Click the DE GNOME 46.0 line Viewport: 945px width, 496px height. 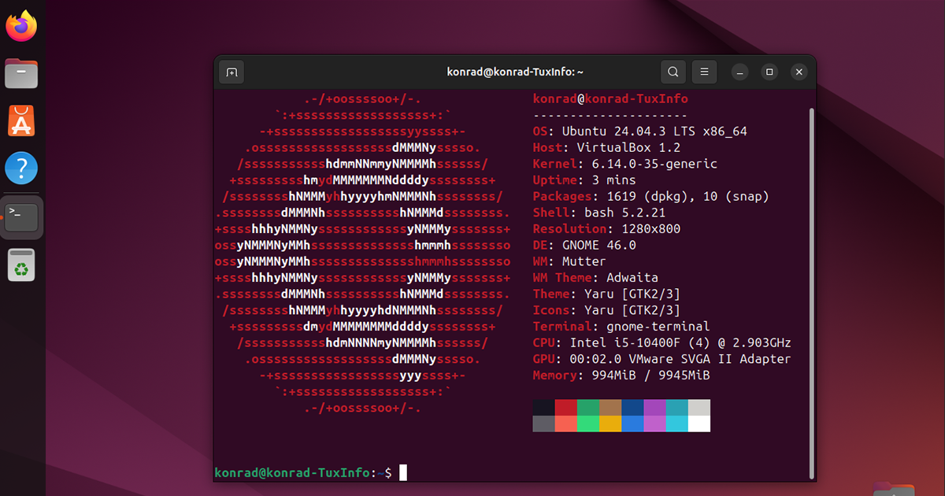coord(584,246)
